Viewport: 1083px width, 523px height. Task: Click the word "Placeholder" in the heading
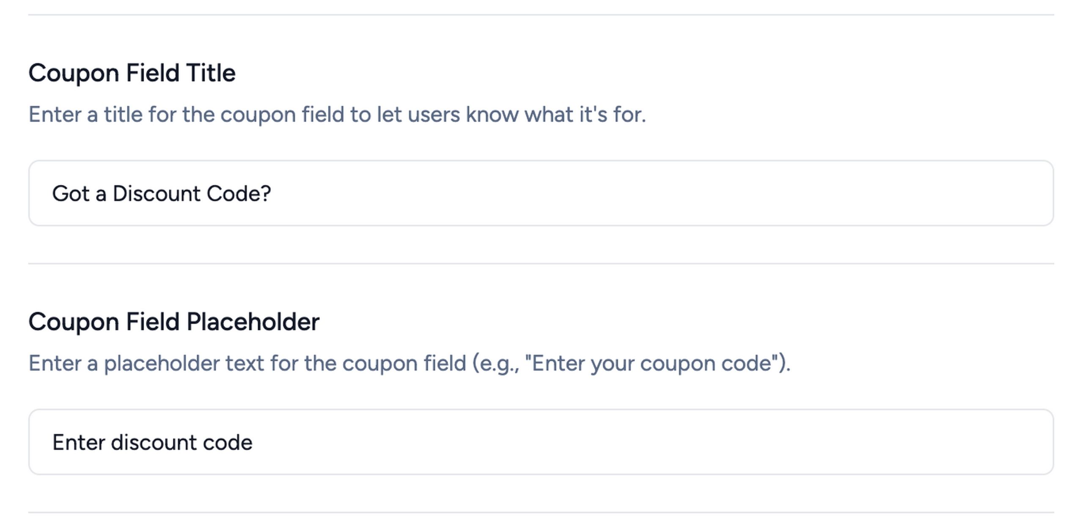point(253,322)
